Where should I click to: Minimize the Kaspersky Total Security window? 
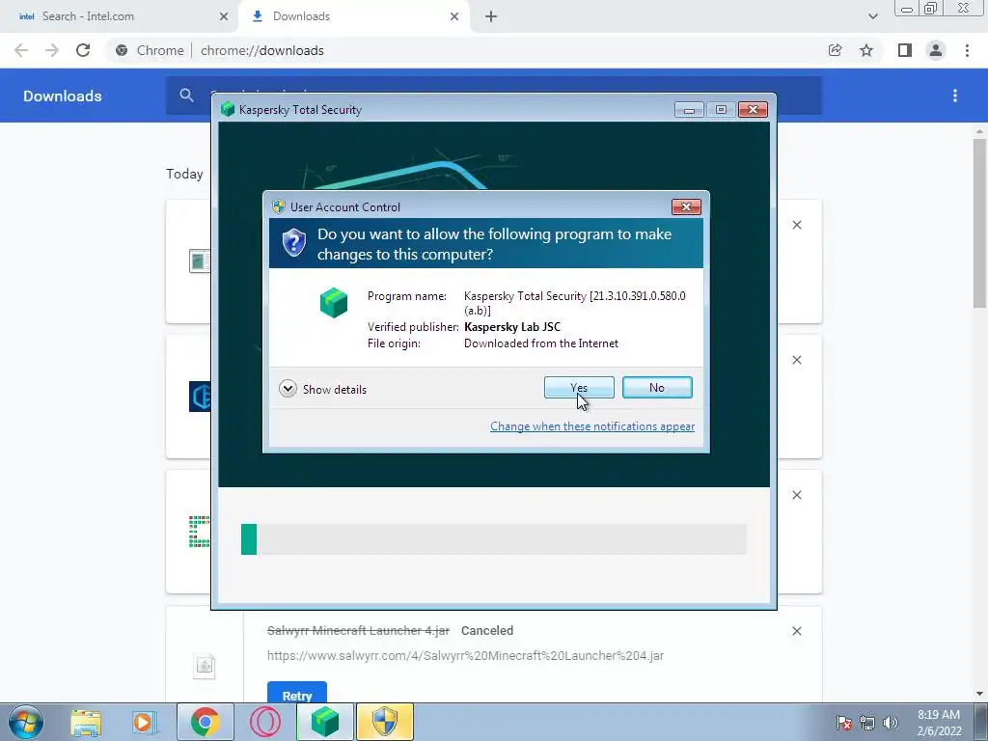[689, 110]
